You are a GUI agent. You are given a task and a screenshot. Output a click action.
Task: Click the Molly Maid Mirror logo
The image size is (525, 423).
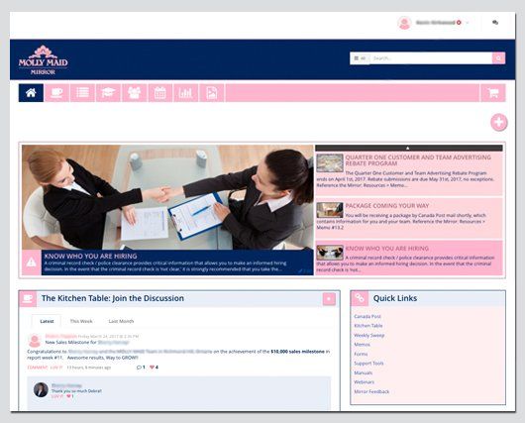(44, 60)
